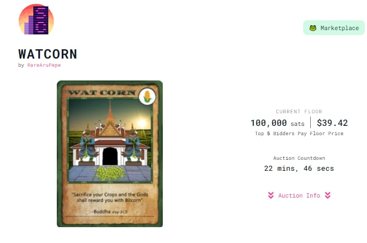Click the Buddha attribution on the card
367x243 pixels.
pyautogui.click(x=110, y=212)
